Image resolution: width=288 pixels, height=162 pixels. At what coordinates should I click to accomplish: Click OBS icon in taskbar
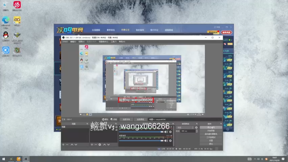(x=26, y=159)
